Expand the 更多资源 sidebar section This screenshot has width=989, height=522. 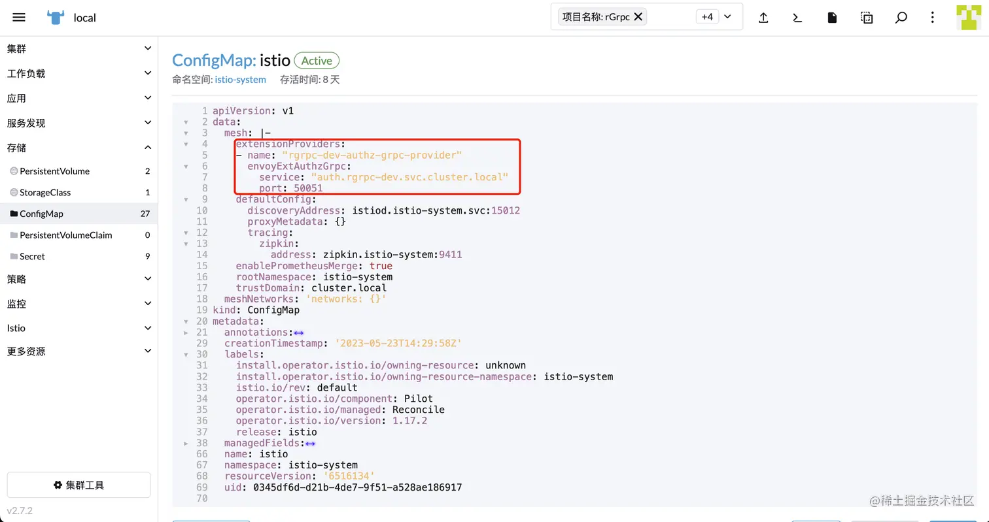(x=78, y=351)
